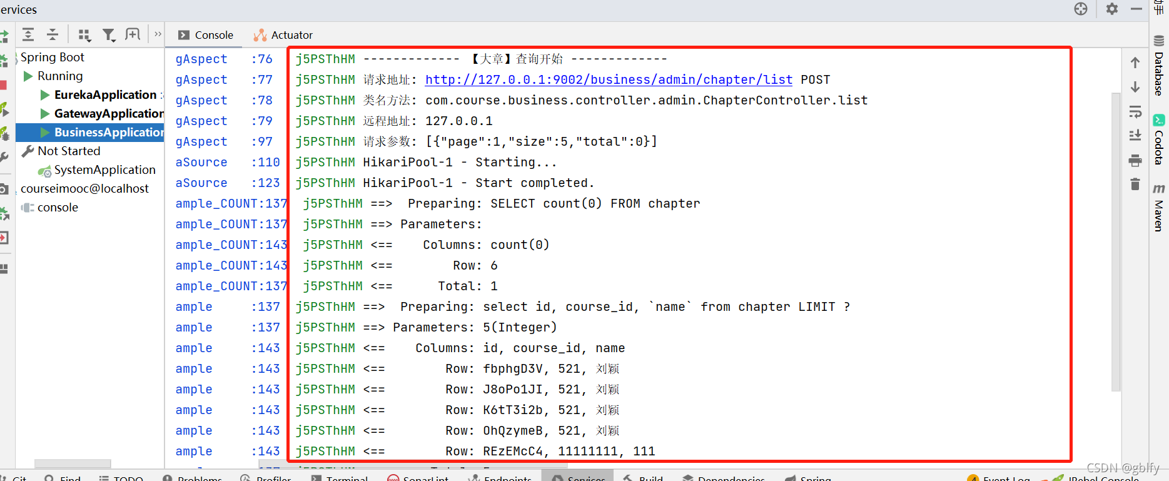Select the Not Started group node
Image resolution: width=1169 pixels, height=481 pixels.
(69, 151)
